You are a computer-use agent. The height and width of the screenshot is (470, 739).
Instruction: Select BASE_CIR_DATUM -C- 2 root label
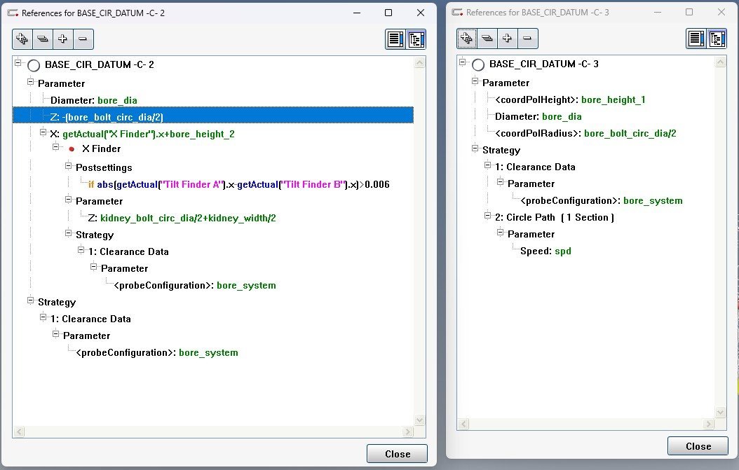point(100,64)
